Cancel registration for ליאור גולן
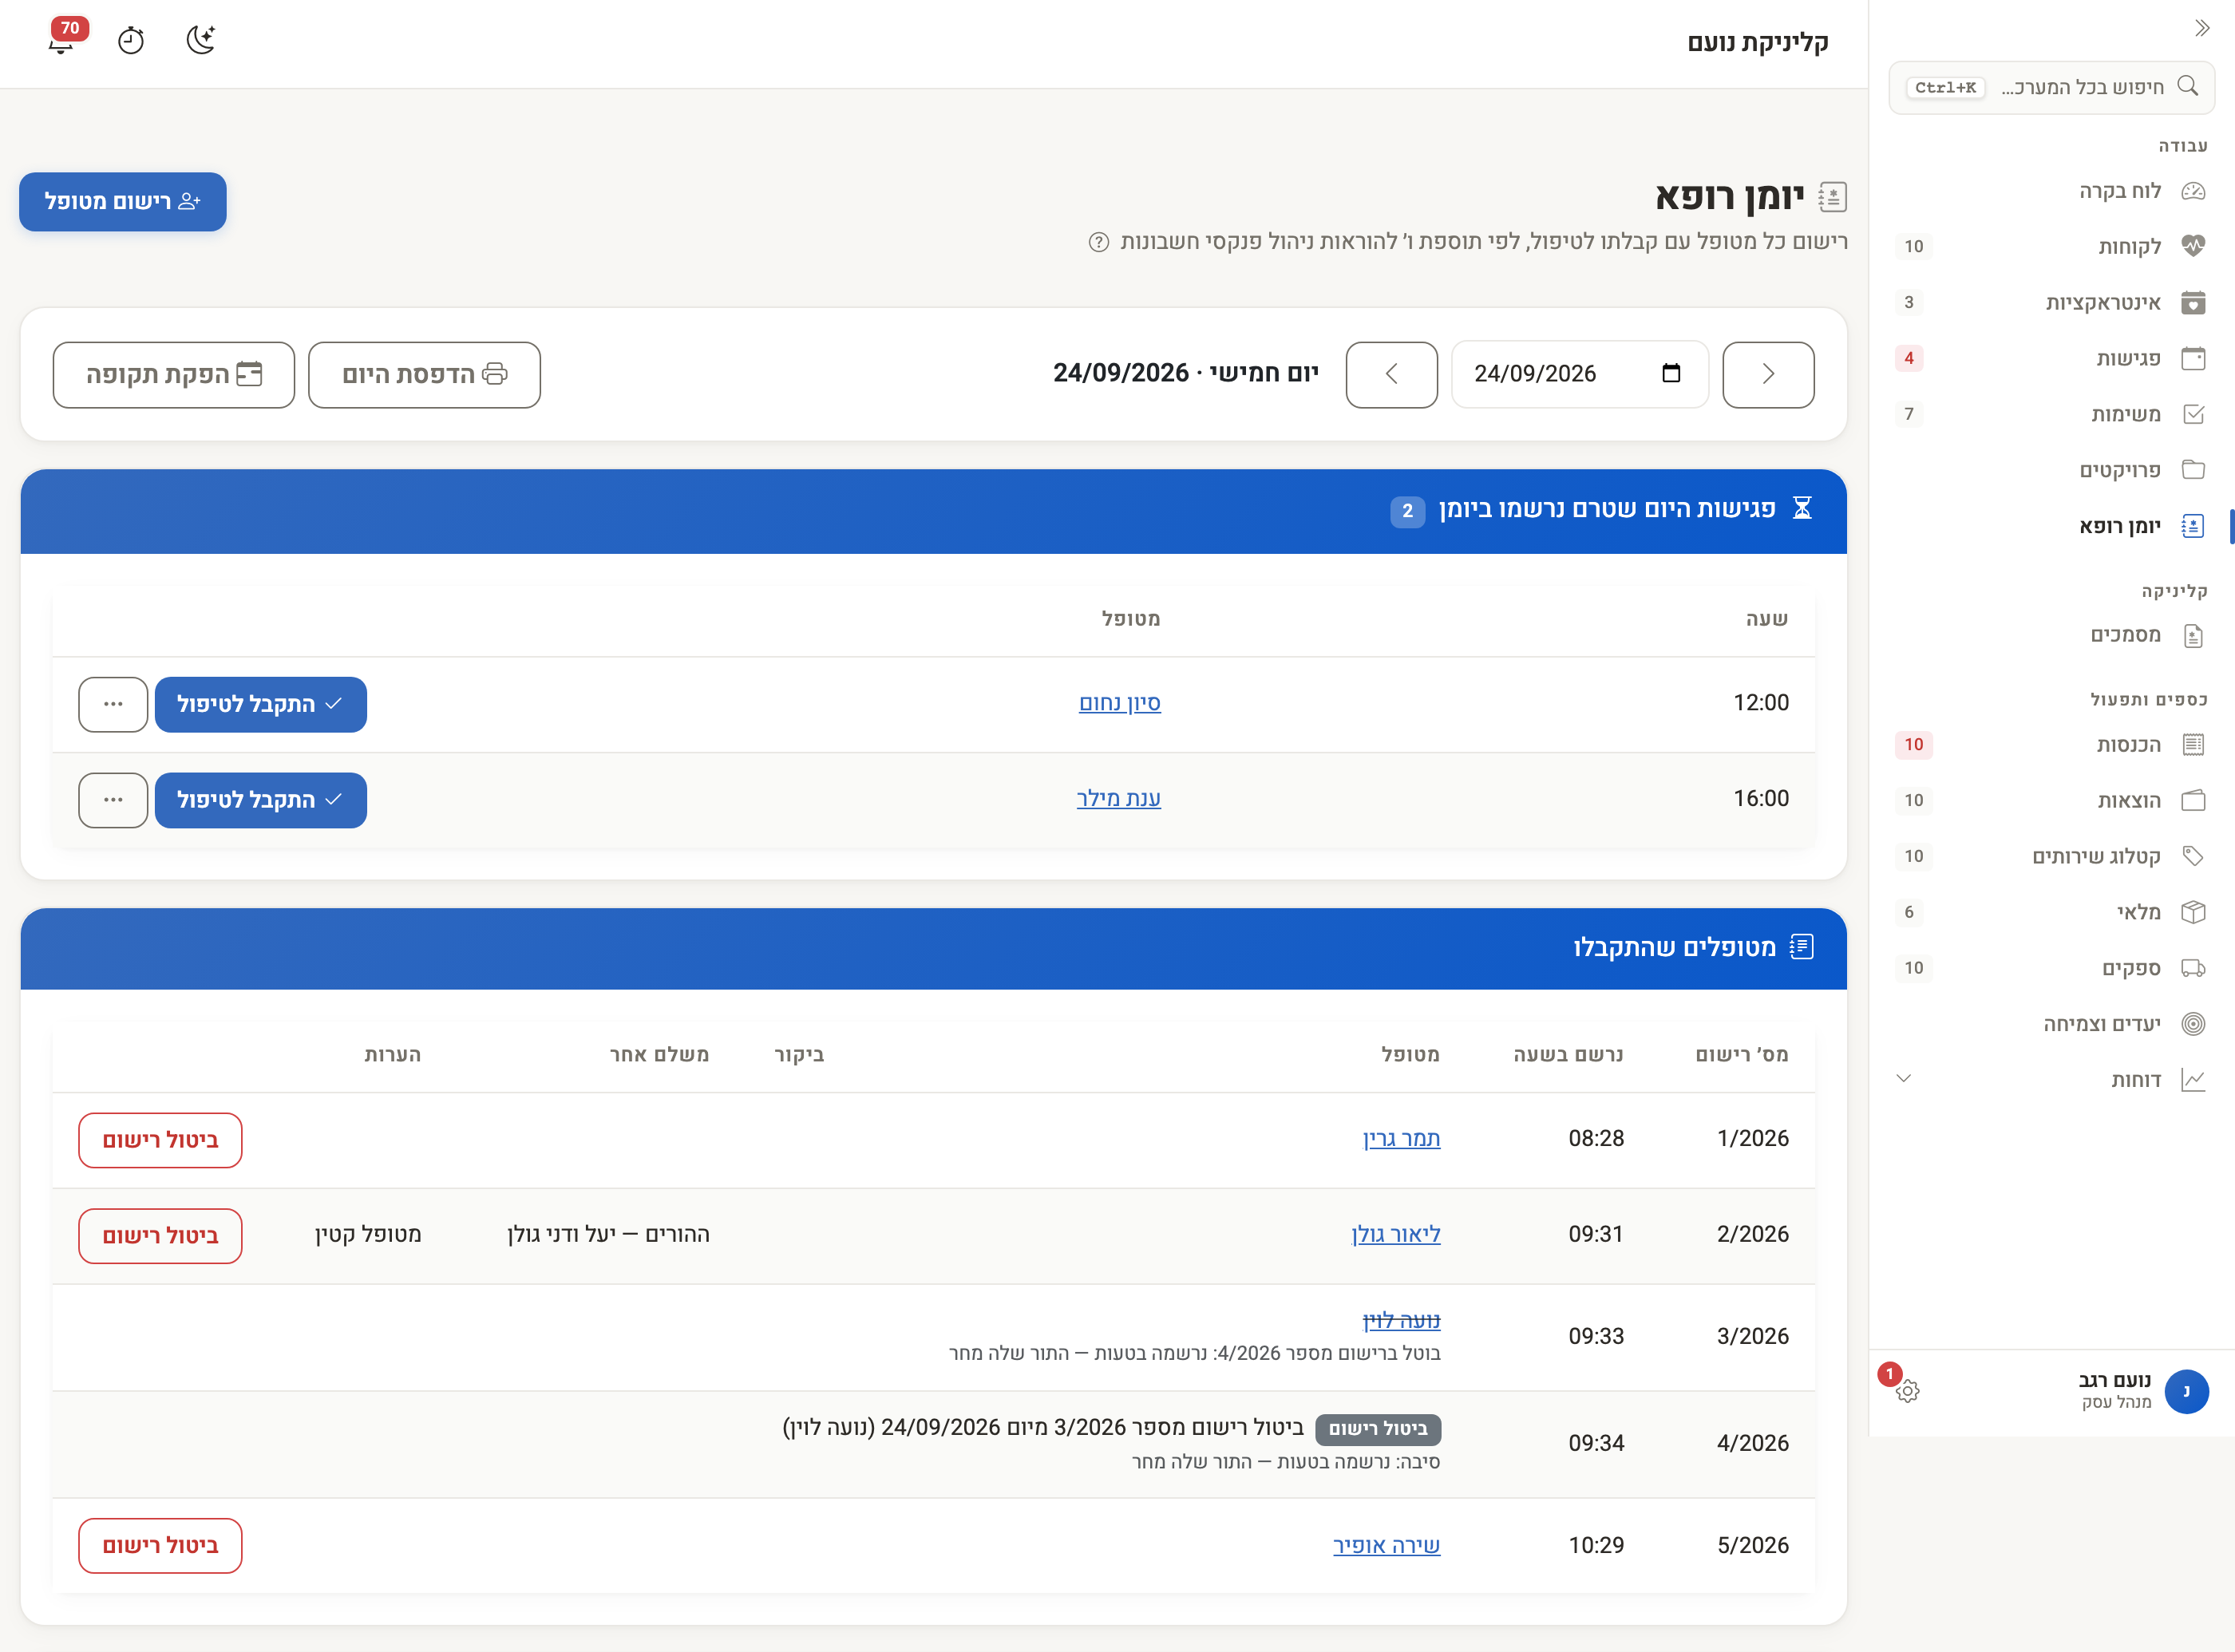Screen dimensions: 2235x1652 point(160,1237)
